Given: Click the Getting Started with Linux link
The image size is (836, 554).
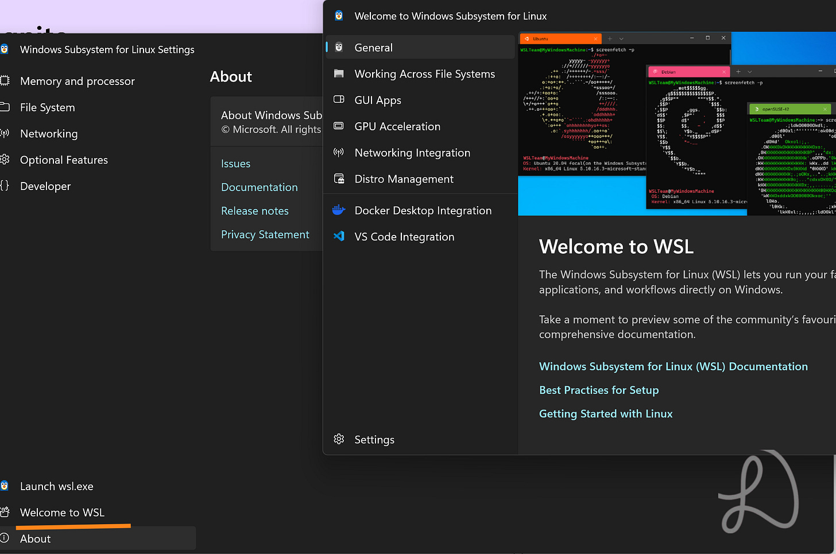Looking at the screenshot, I should (x=606, y=413).
